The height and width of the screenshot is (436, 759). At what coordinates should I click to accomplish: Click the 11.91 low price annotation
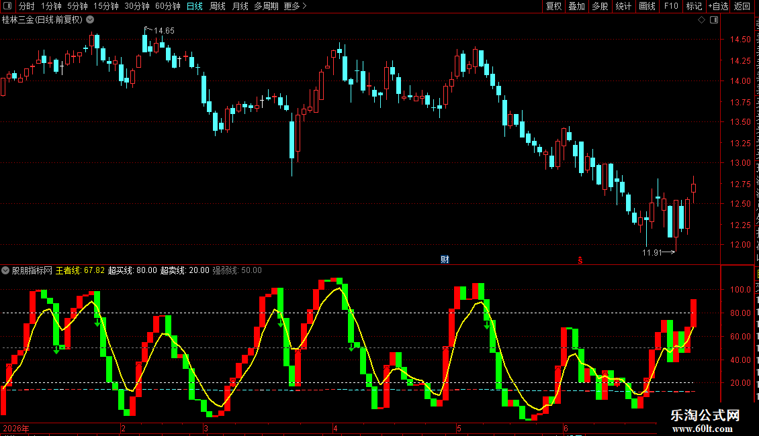point(652,252)
